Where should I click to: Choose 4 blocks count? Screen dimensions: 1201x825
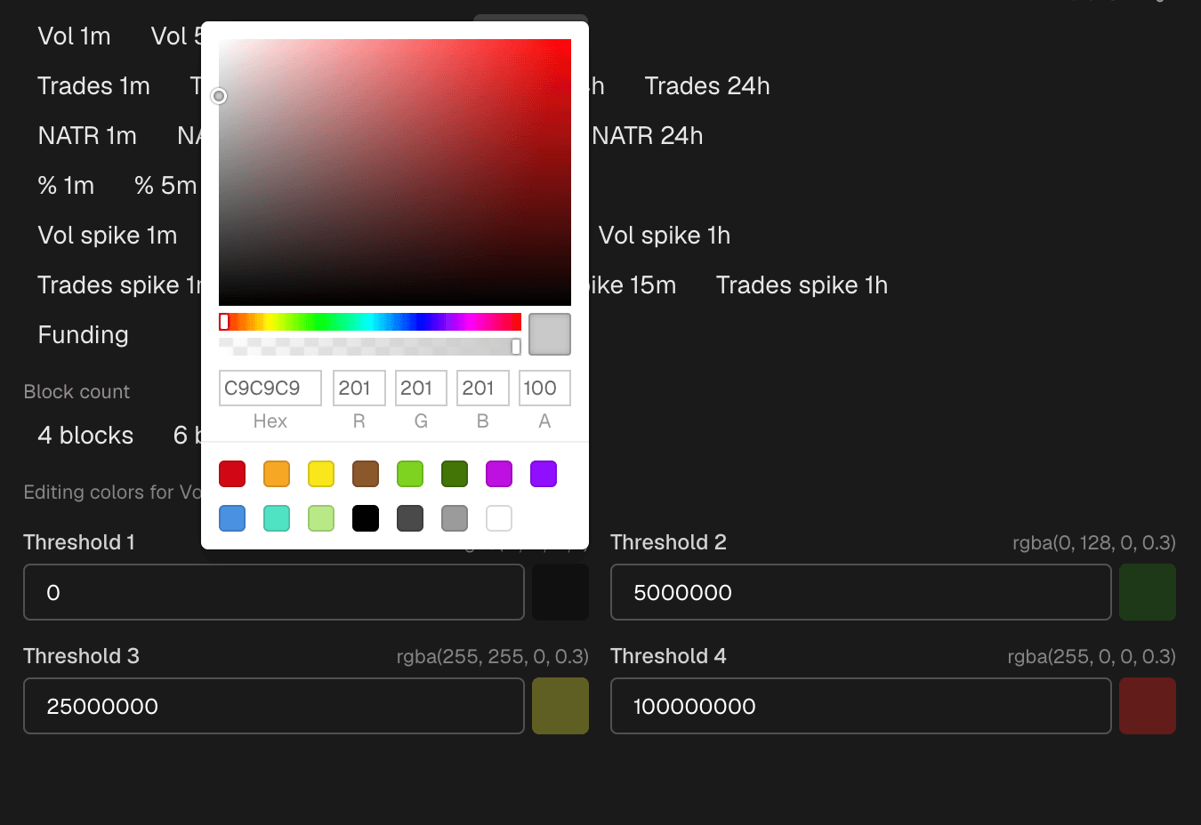pyautogui.click(x=85, y=436)
